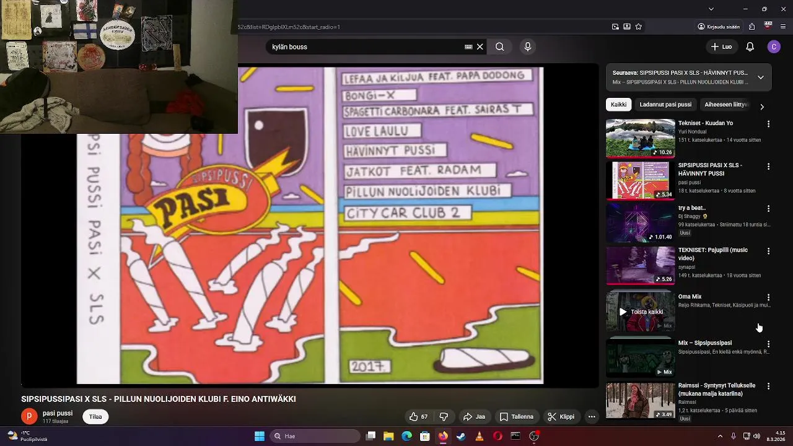Expand the Seuraava playlist panel chevron

coord(760,77)
